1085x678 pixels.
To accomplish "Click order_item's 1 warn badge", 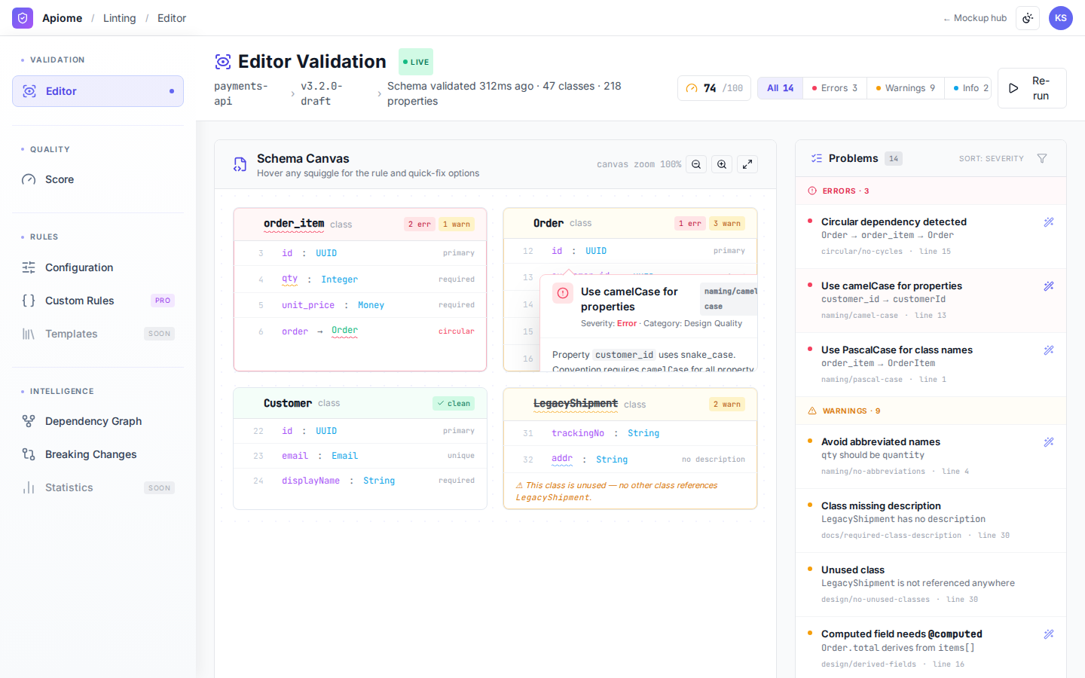I will (457, 224).
